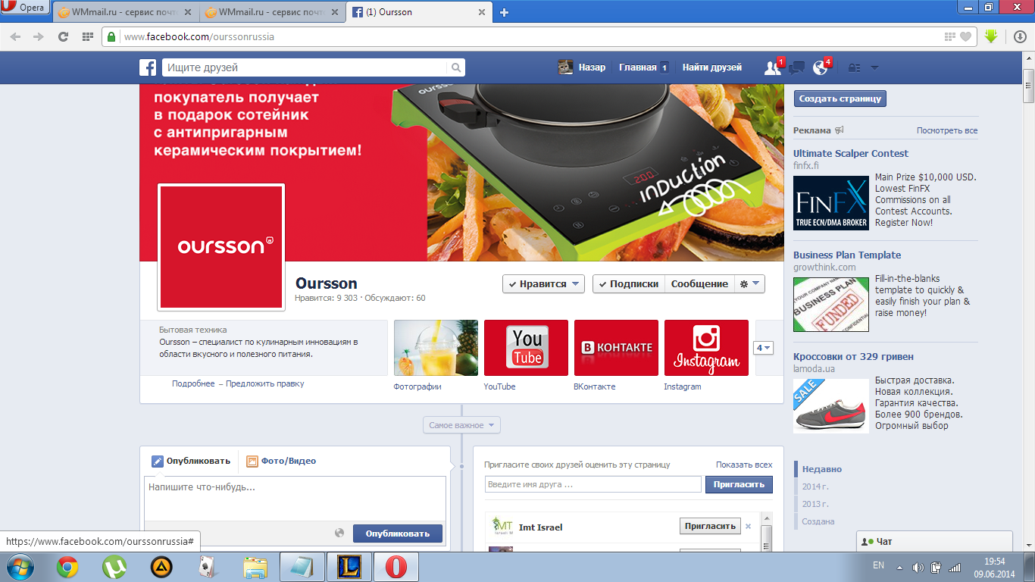Open the YouTube app tile
This screenshot has width=1035, height=582.
tap(526, 348)
